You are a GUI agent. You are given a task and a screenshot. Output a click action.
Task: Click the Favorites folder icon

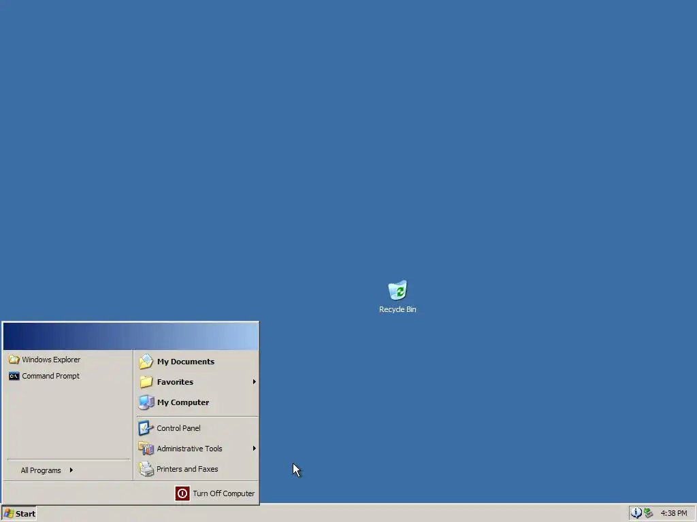[x=146, y=382]
